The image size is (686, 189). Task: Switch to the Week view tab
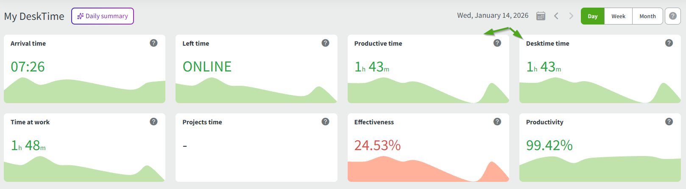pos(618,16)
